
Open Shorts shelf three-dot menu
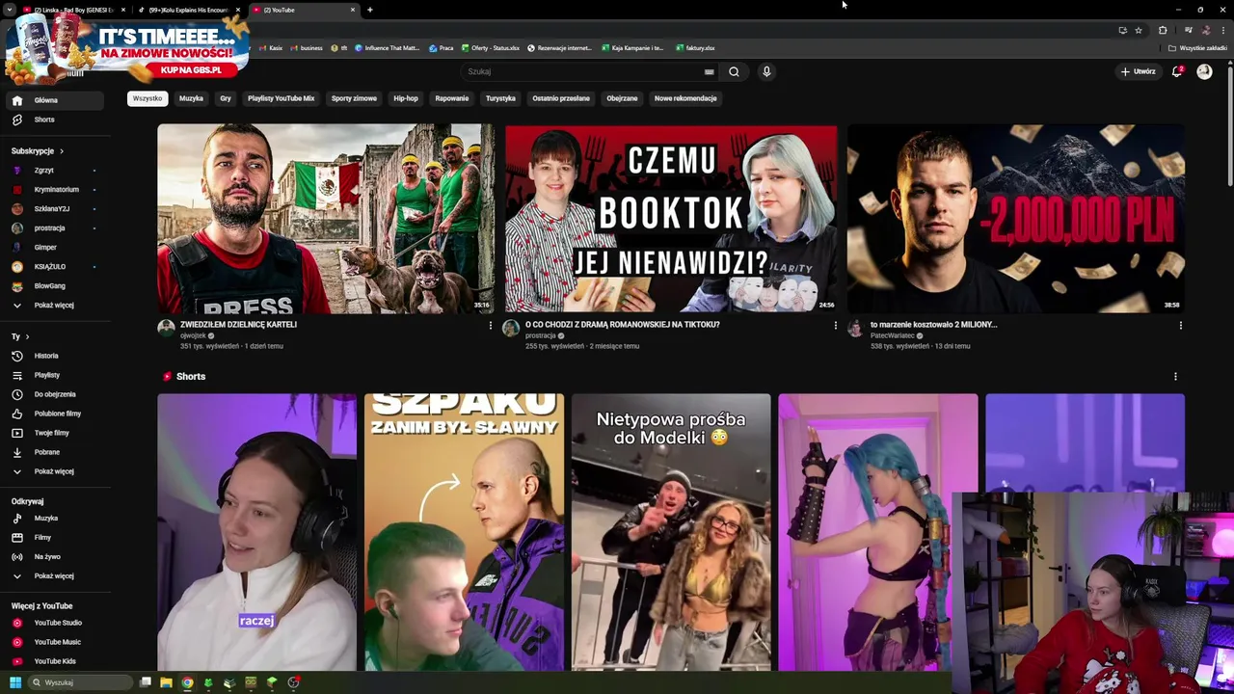(1175, 377)
